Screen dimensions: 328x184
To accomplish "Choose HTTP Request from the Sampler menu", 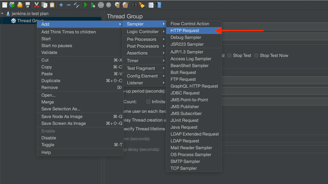I will (x=185, y=31).
